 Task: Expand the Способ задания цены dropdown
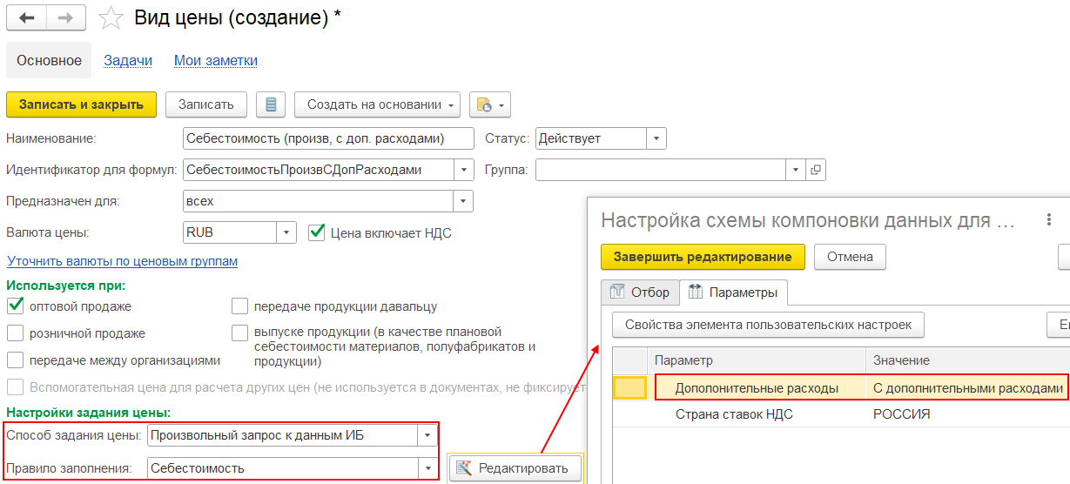click(427, 434)
